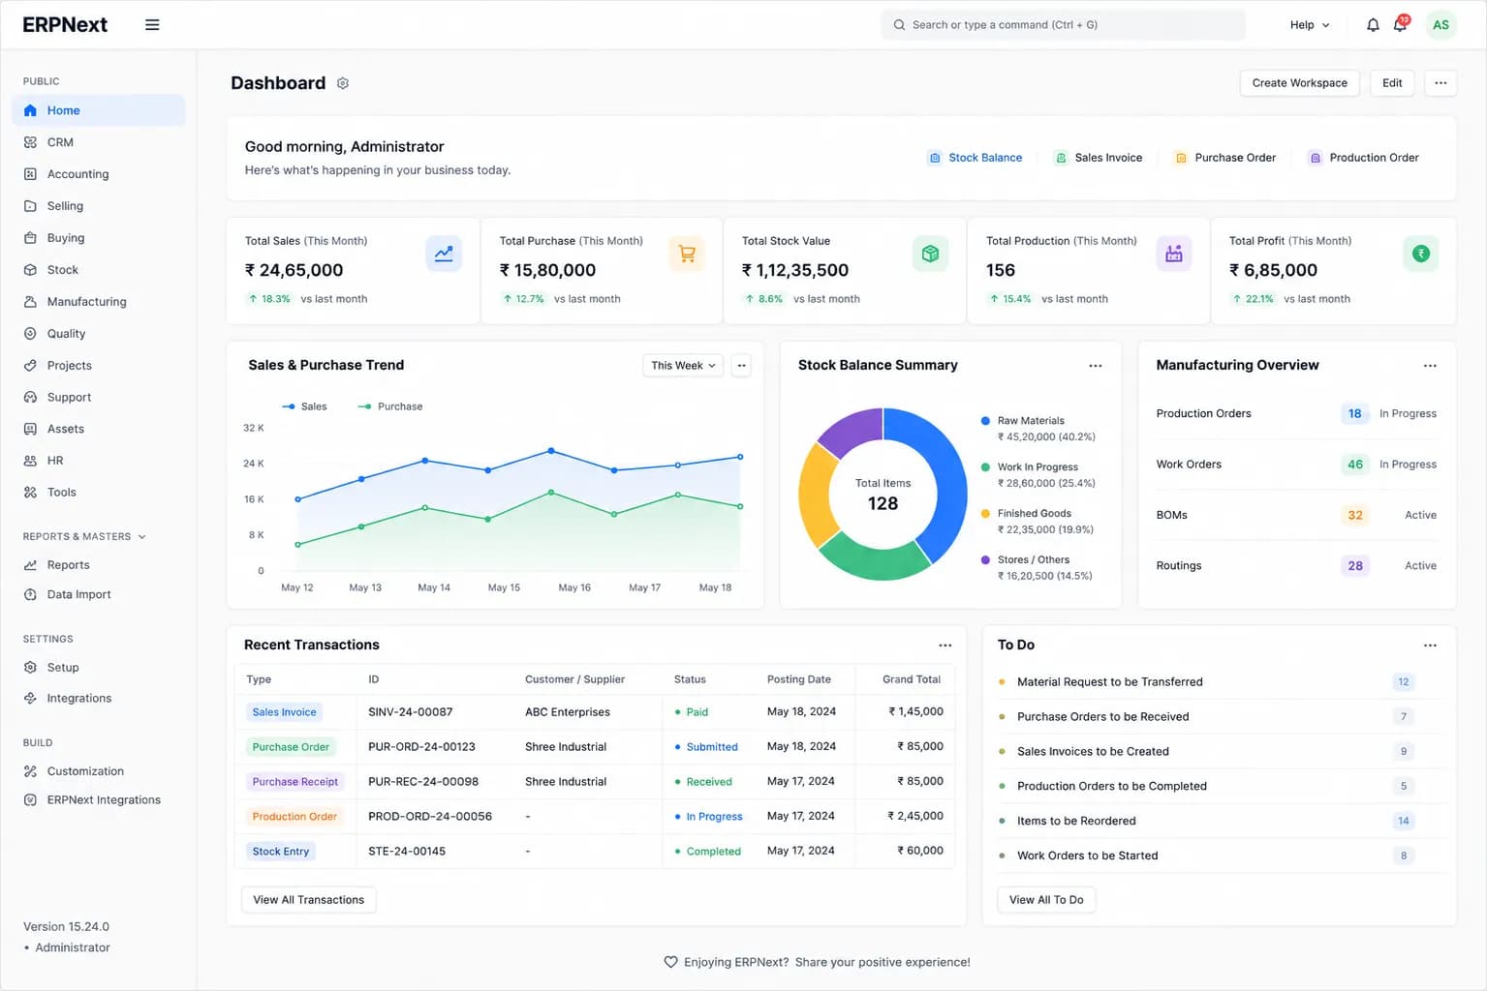Click the dashboard header three-dots menu

coord(1441,83)
